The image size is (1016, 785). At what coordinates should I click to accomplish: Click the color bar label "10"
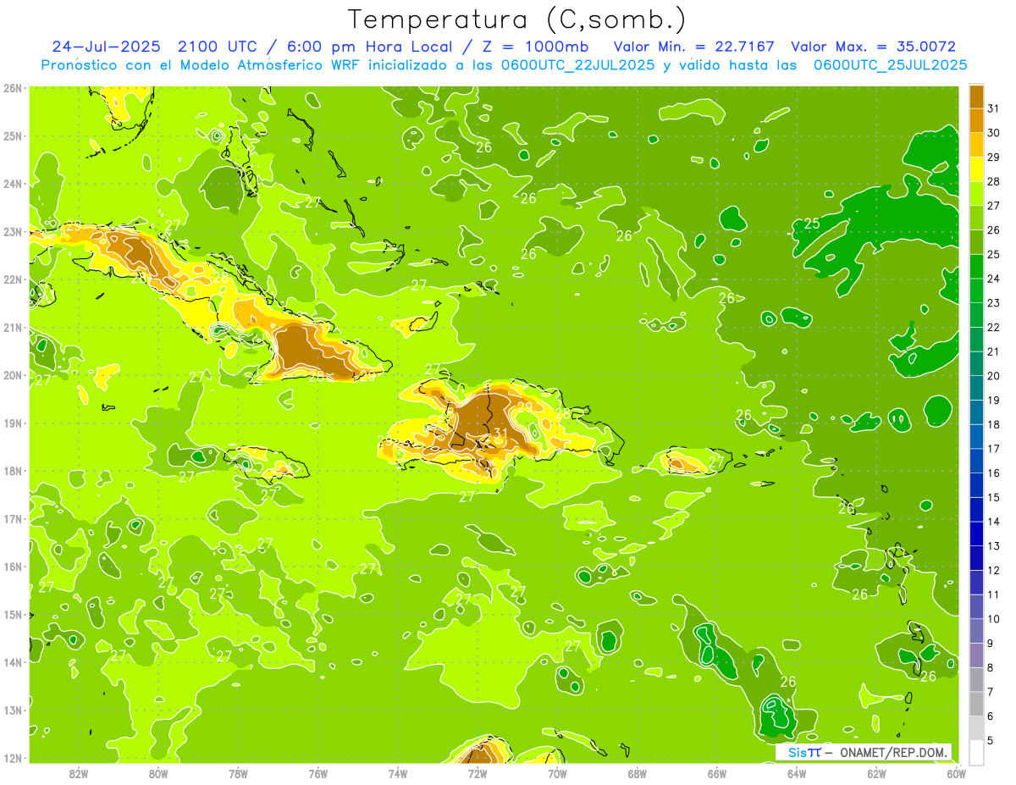993,619
